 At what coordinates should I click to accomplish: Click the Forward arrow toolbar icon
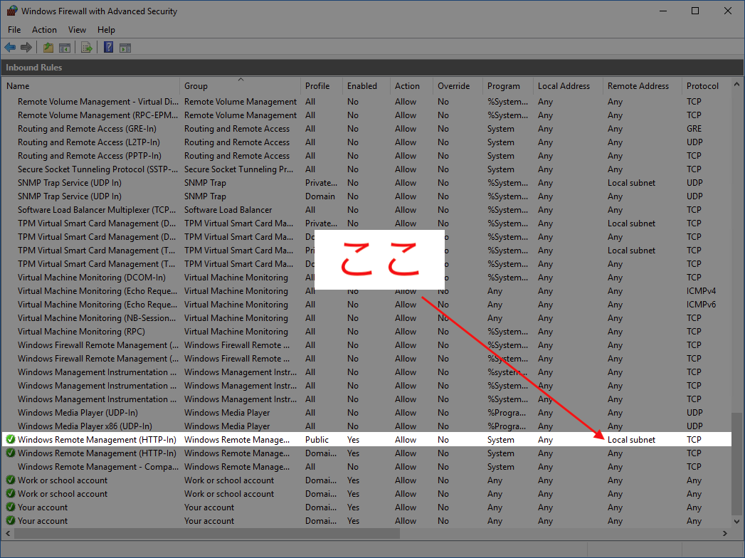26,48
